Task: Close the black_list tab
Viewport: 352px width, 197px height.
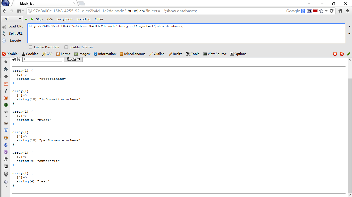Action: pyautogui.click(x=74, y=3)
